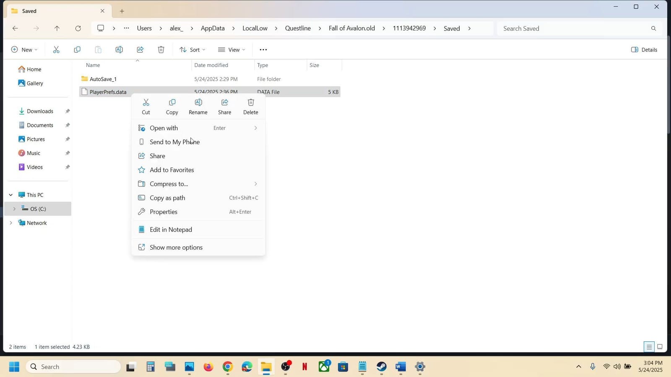
Task: Click the Copy icon in the context menu
Action: point(172,106)
